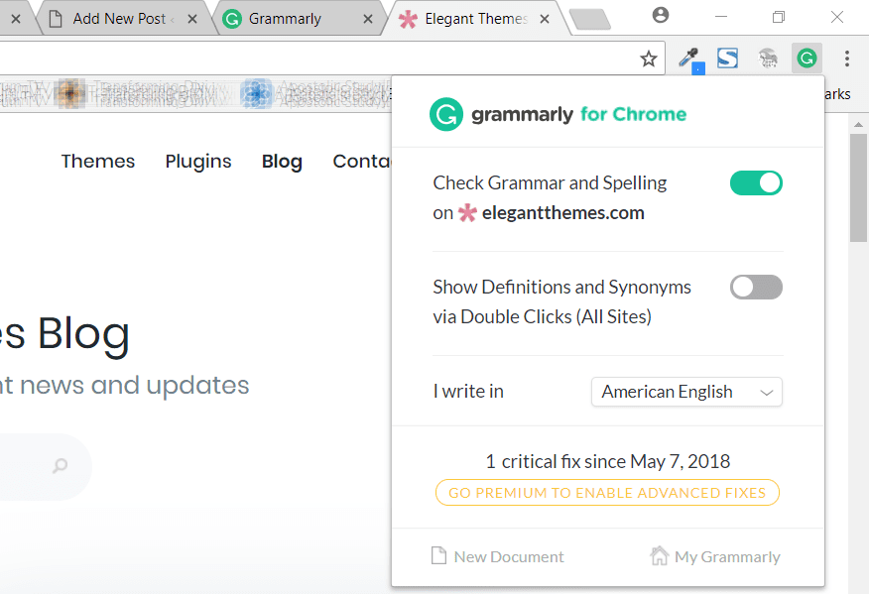
Task: Click the page vertical scrollbar thumb
Action: (858, 188)
